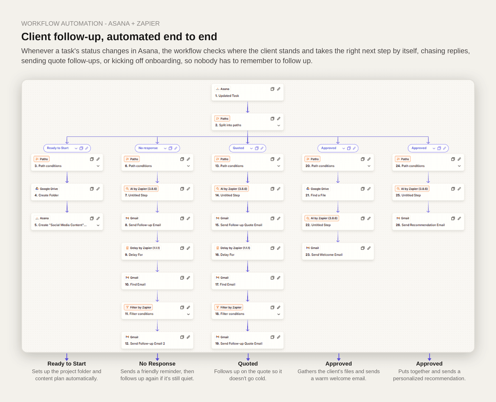Edit 18. Filter conditions step
The height and width of the screenshot is (402, 496).
[279, 308]
